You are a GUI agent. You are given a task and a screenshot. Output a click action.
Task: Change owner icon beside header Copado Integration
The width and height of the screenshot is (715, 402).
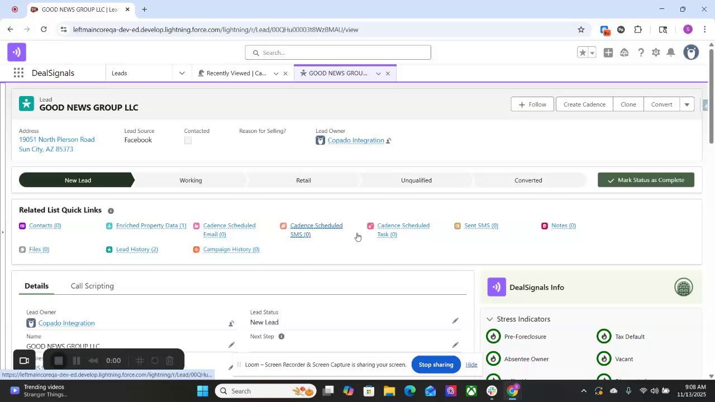coord(389,141)
